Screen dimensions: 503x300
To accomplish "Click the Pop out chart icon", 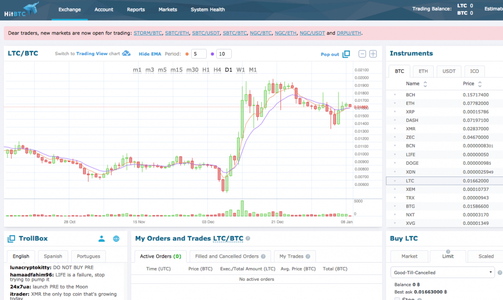I will click(x=346, y=54).
